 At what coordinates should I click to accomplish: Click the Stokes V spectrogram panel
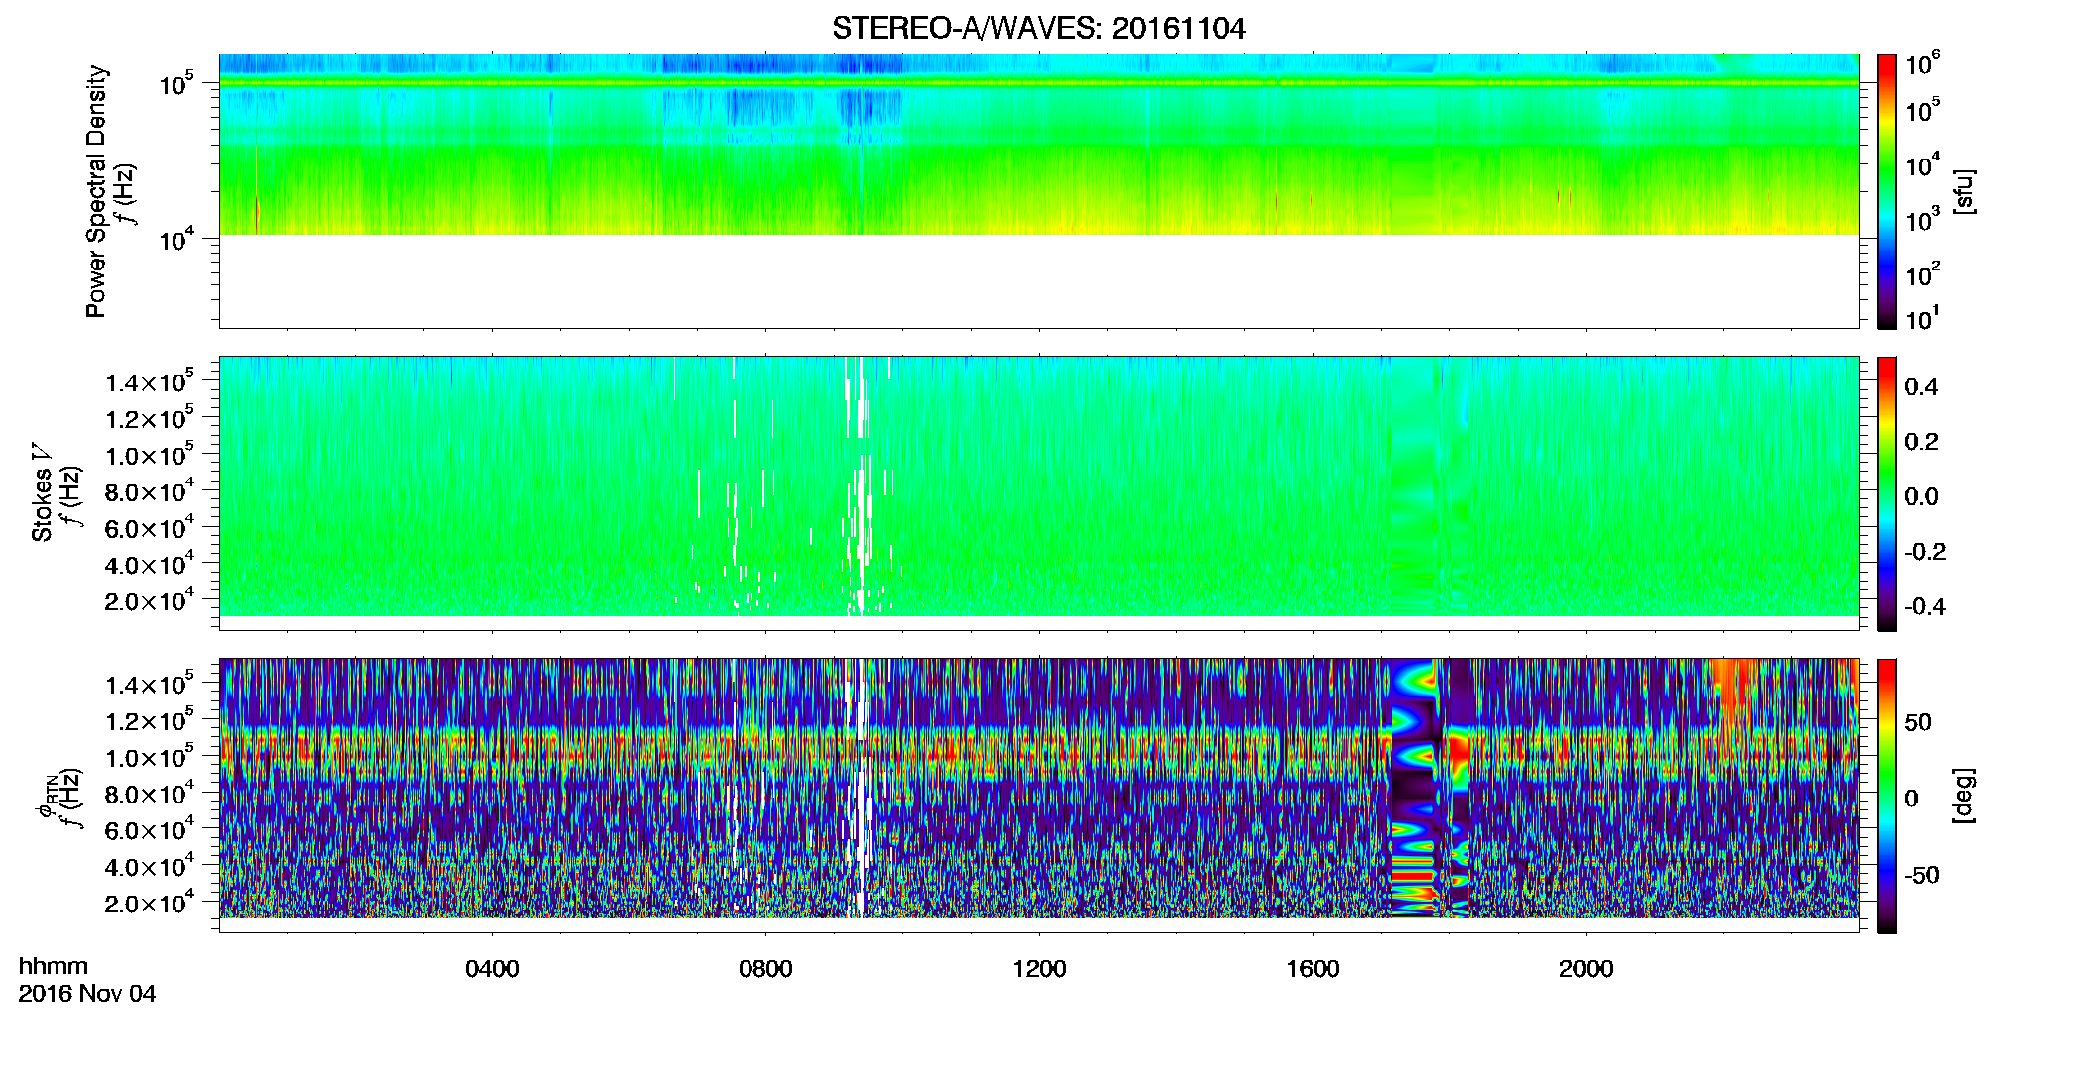pyautogui.click(x=1038, y=493)
